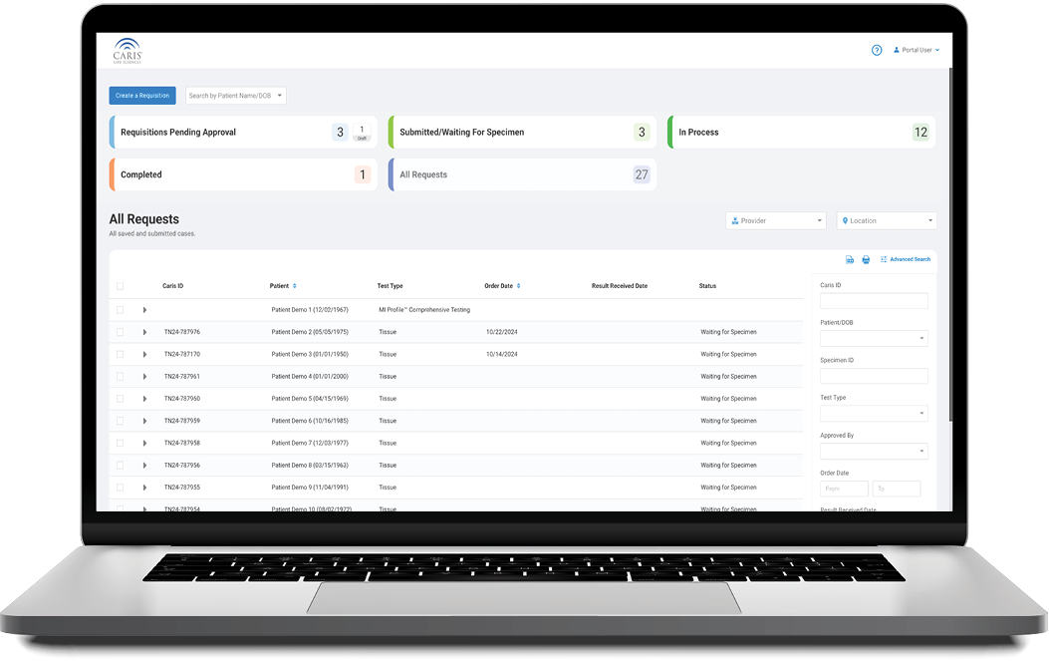Click the Create a Requisition button

click(x=142, y=96)
